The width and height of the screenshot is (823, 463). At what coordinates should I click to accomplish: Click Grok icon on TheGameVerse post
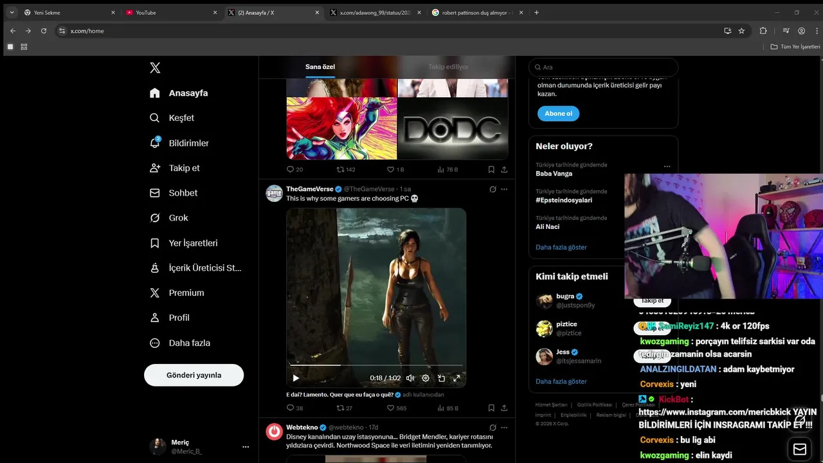tap(493, 189)
